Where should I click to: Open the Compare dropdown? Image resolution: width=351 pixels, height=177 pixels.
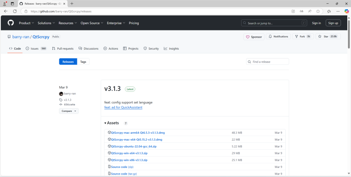[x=69, y=111]
